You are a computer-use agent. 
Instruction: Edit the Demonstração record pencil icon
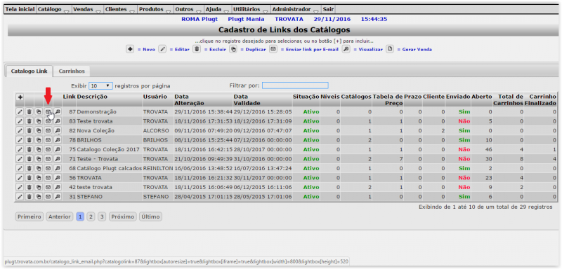[x=20, y=112]
